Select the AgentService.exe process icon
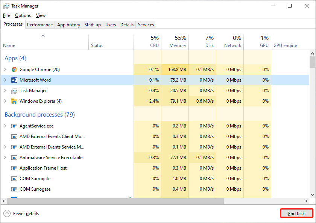The image size is (316, 223). (x=14, y=126)
